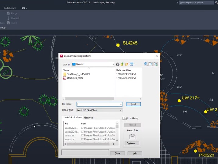Click the keyword search input field
Screen dimensions: 218x164
(196, 2)
